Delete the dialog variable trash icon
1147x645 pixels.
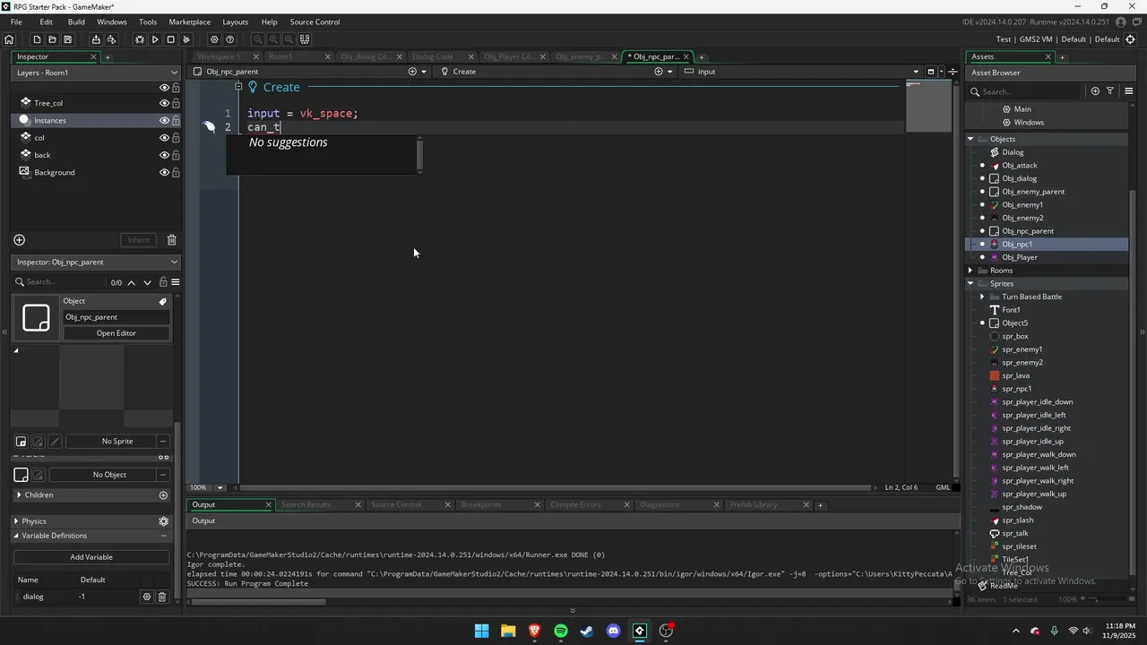162,597
